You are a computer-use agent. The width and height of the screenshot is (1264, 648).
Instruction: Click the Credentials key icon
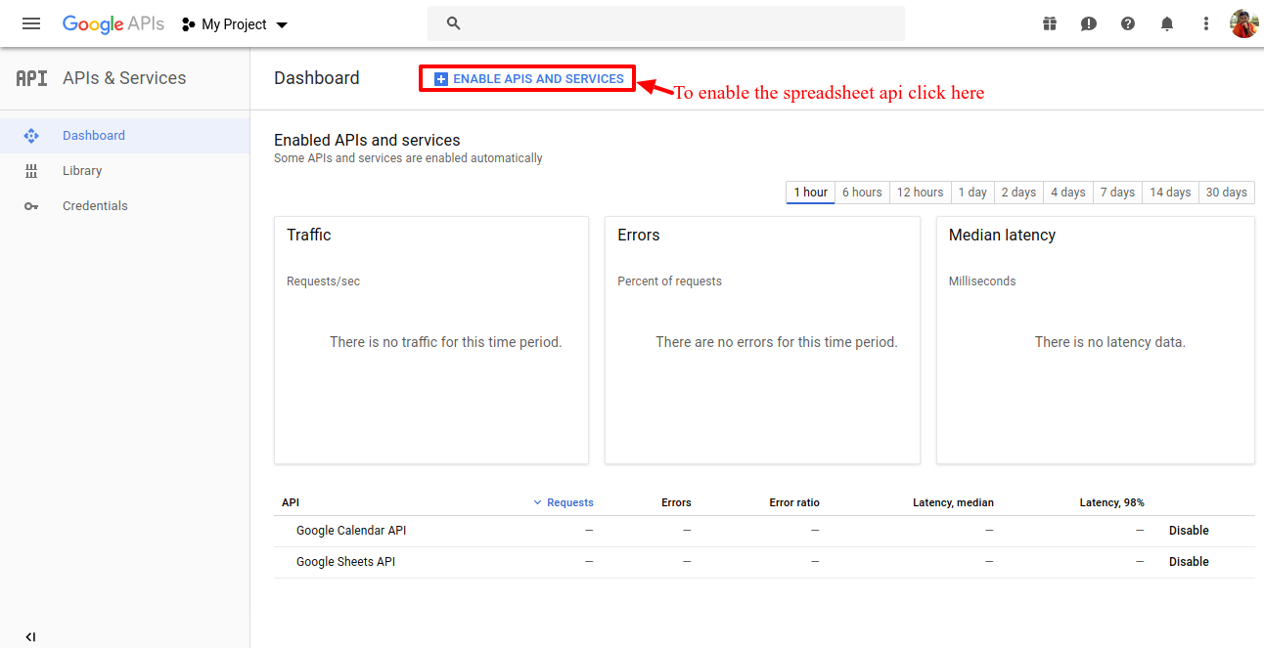coord(31,206)
